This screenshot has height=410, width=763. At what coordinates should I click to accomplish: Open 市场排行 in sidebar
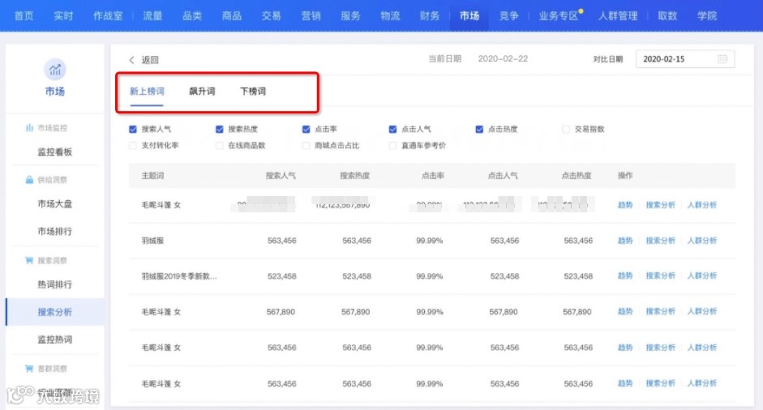click(55, 232)
